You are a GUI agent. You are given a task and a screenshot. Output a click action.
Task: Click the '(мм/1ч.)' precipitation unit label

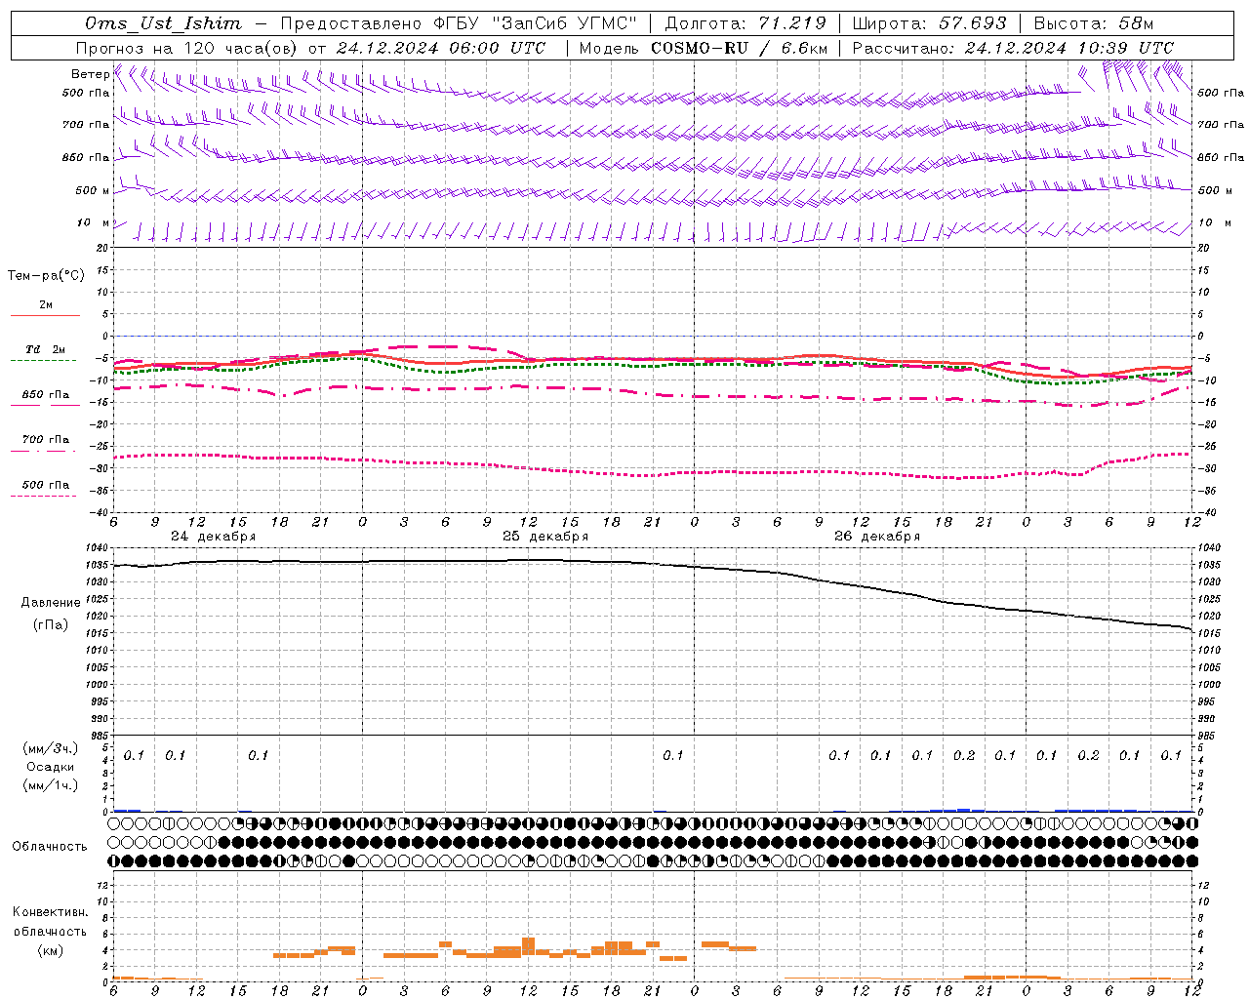51,785
